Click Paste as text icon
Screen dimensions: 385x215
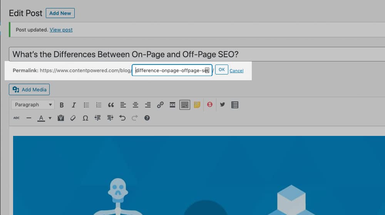click(x=61, y=118)
